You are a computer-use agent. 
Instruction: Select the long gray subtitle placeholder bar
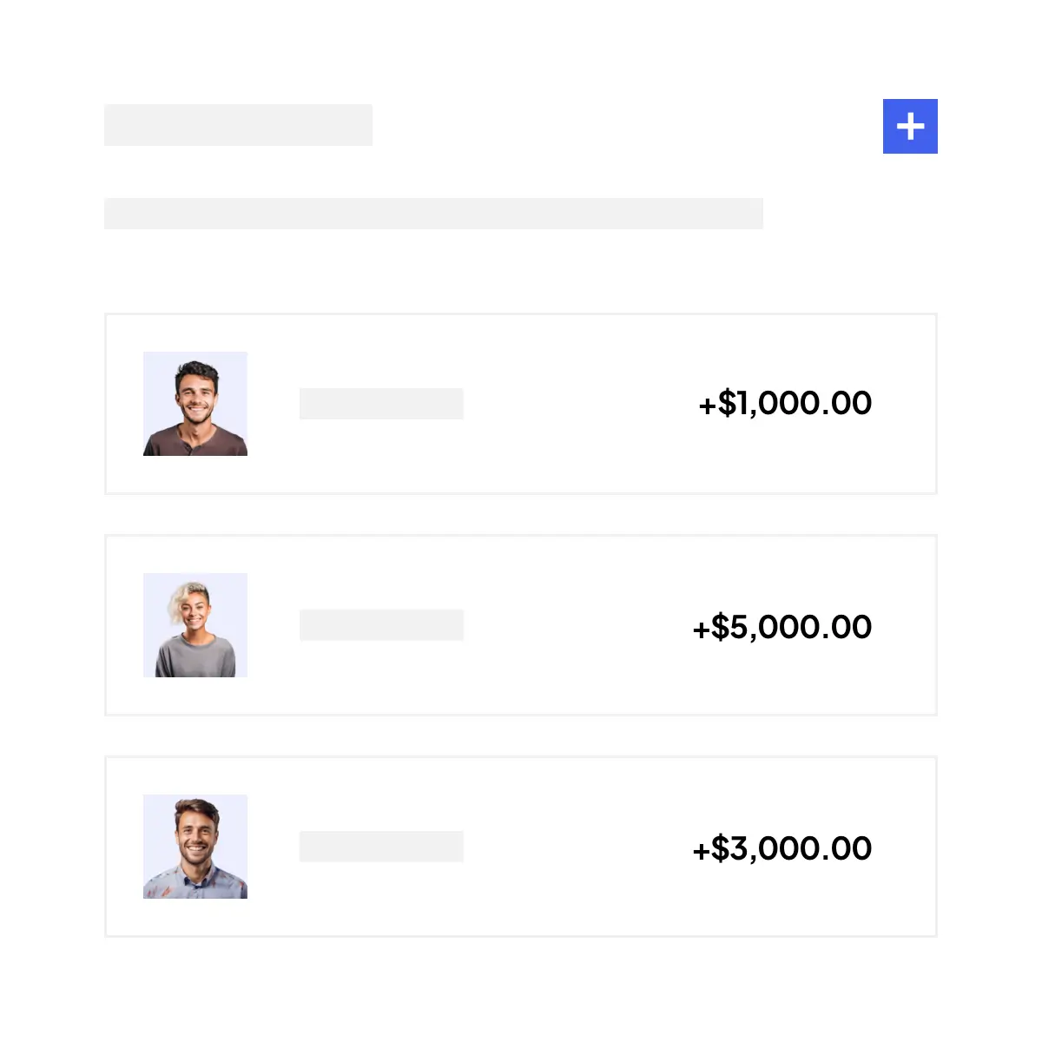(x=433, y=214)
